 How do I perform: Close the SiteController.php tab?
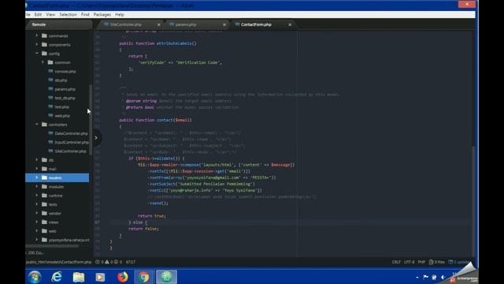tap(159, 24)
